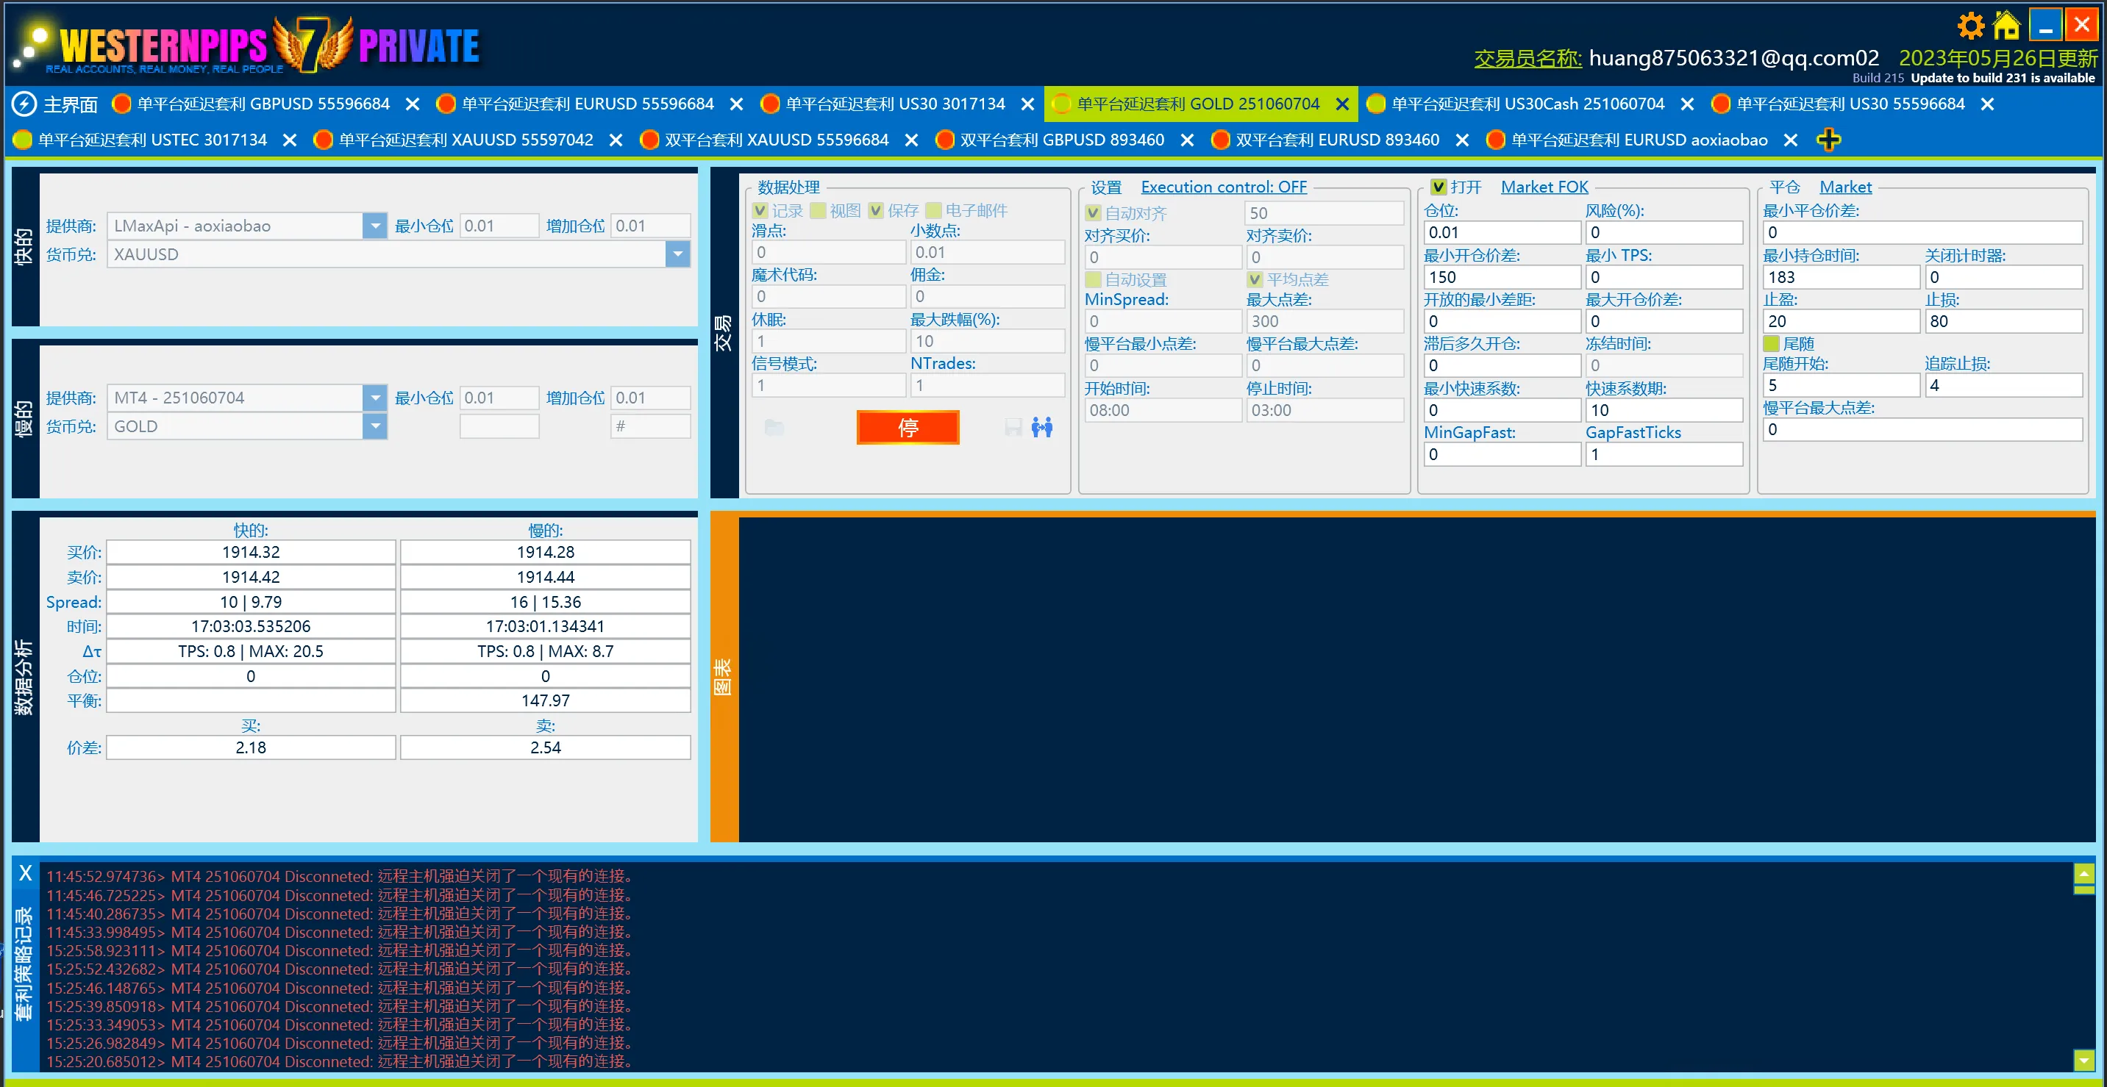This screenshot has width=2107, height=1087.
Task: Click Execution control: OFF link
Action: click(1224, 187)
